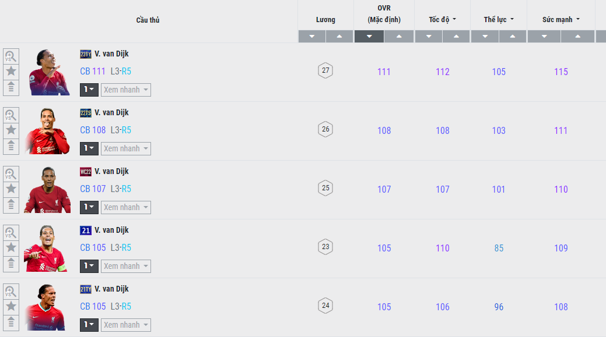Click the stack icon for 23TY van Dijk
Screen dimensions: 606x337
(11, 87)
